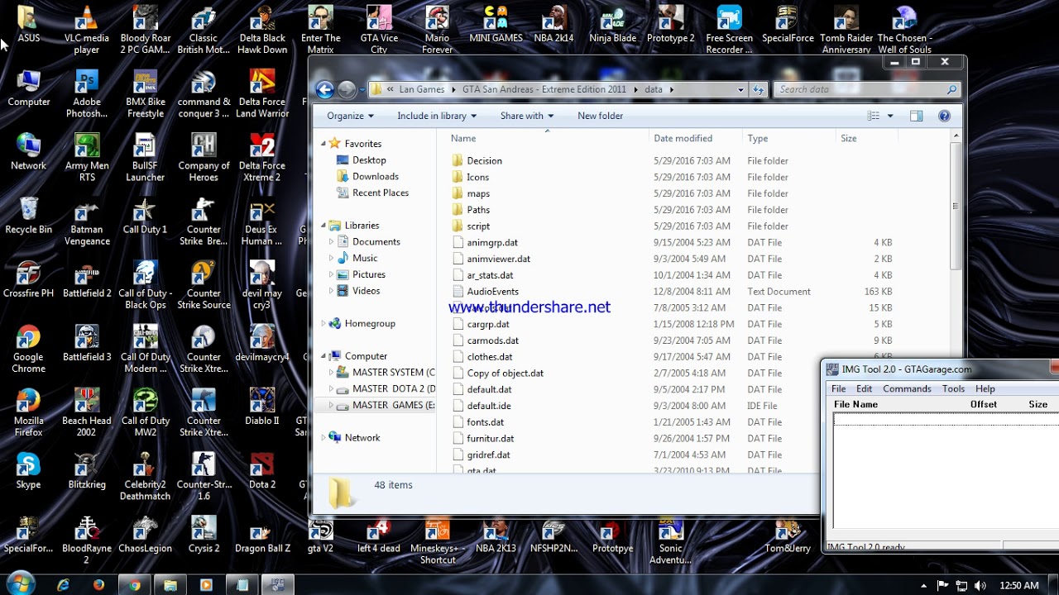Collapse the Favorites tree section
The width and height of the screenshot is (1059, 595).
coord(323,144)
